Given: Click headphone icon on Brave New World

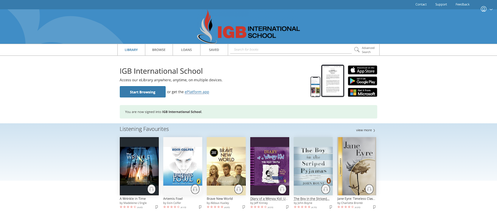Looking at the screenshot, I should [239, 189].
